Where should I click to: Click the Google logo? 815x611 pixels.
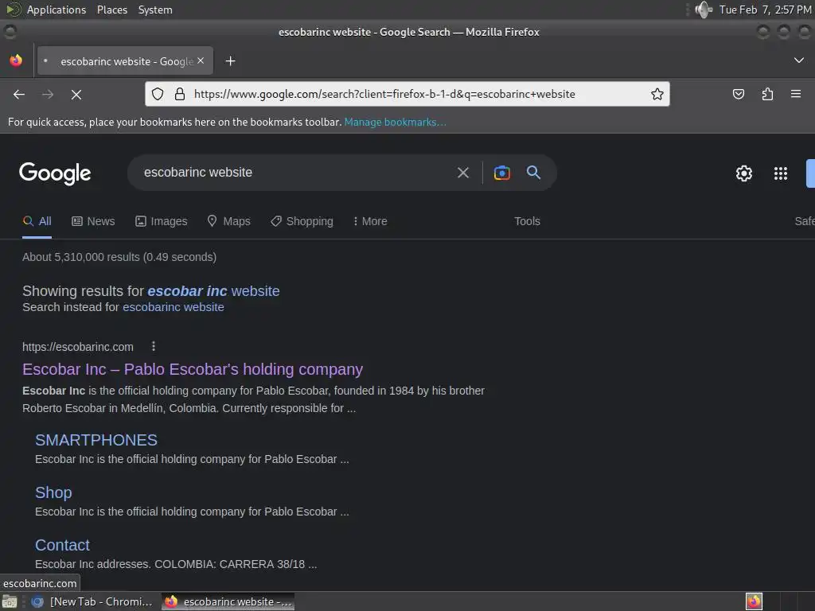[55, 173]
